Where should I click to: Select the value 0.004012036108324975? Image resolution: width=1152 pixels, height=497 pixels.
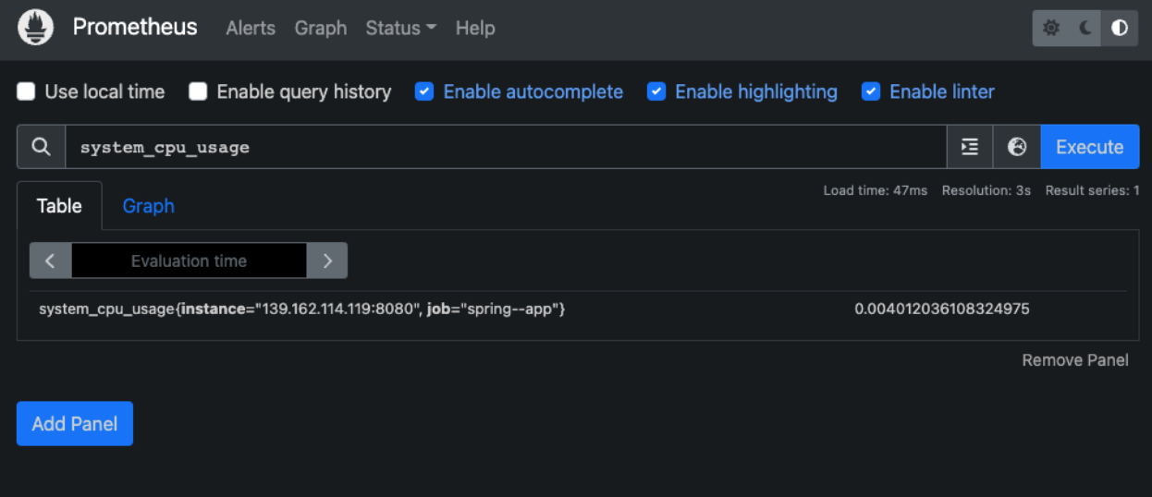pos(942,309)
